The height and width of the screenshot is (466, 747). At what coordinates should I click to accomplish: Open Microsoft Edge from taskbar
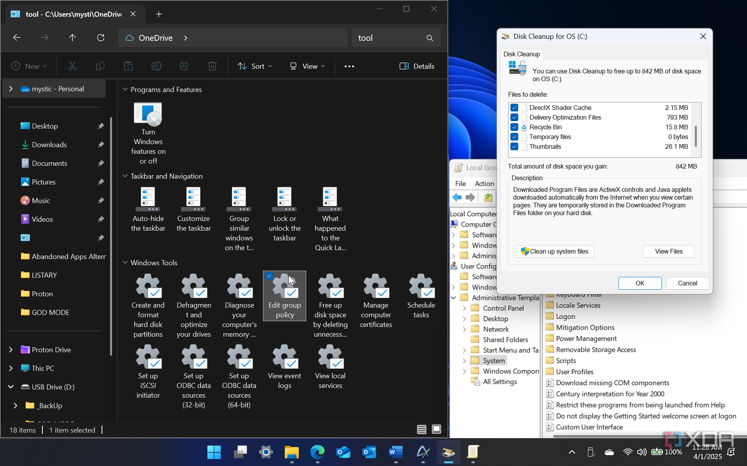pyautogui.click(x=317, y=452)
